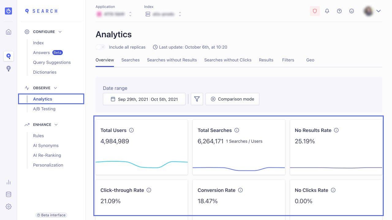Image resolution: width=392 pixels, height=220 pixels.
Task: Click the Comparison mode button
Action: [232, 99]
